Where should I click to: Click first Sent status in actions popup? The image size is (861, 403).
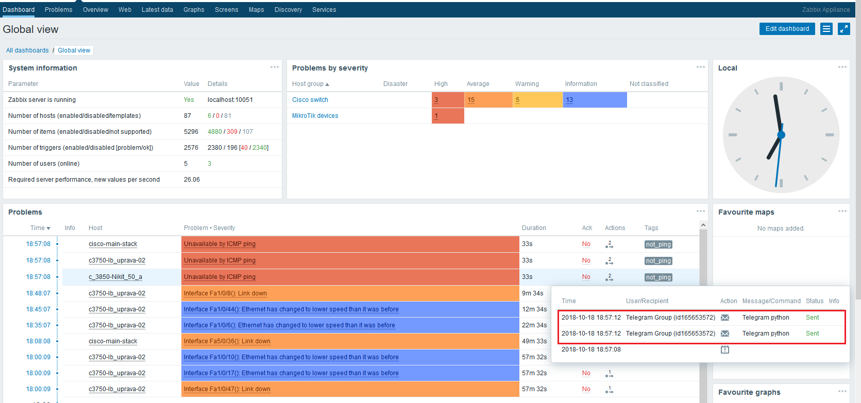(x=812, y=318)
